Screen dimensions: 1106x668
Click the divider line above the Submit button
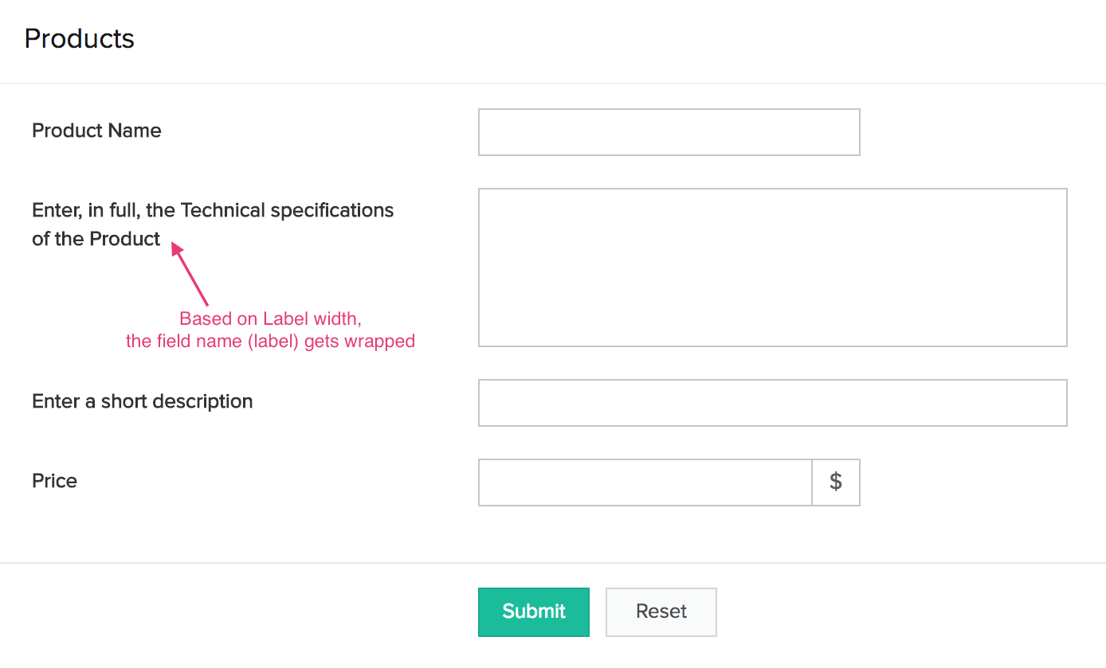click(553, 563)
